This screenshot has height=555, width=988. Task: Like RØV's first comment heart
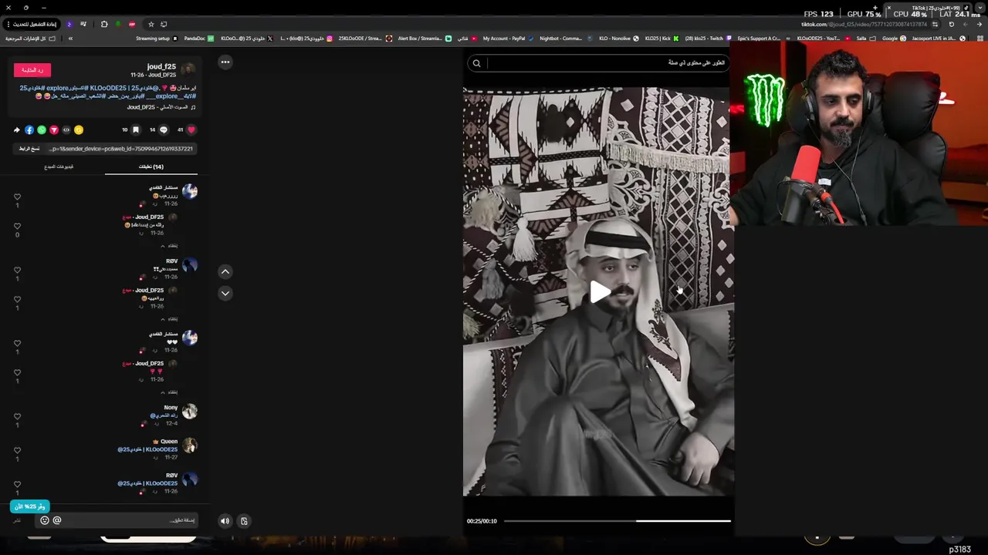pos(17,271)
